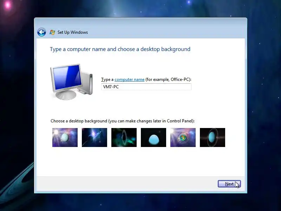281x211 pixels.
Task: Choose the second background with planet horizon and rings
Action: coord(94,138)
